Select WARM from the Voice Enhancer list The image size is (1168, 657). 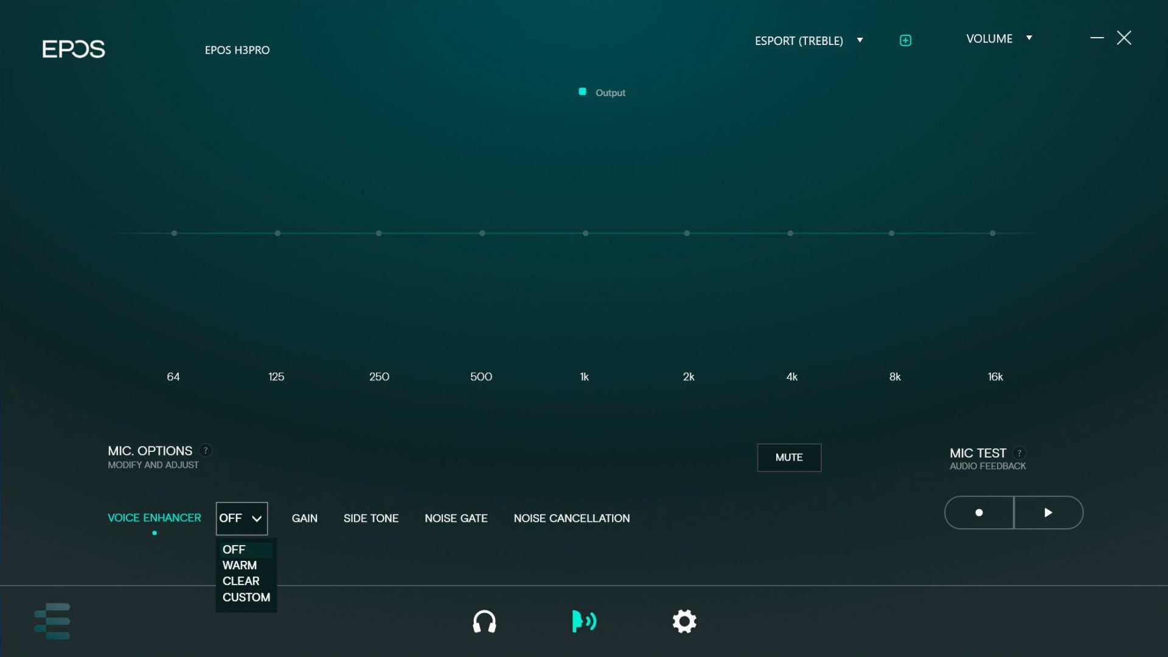[x=240, y=565]
